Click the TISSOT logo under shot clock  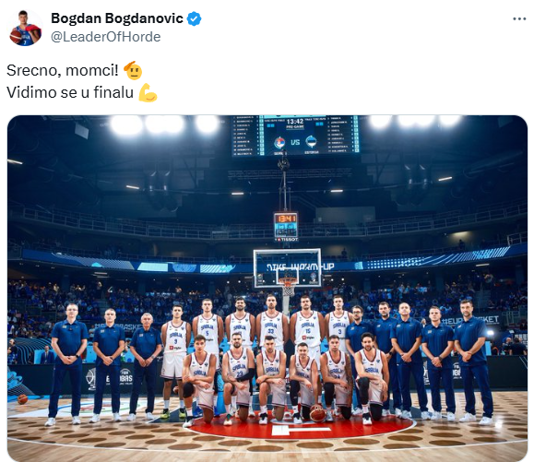pyautogui.click(x=287, y=240)
